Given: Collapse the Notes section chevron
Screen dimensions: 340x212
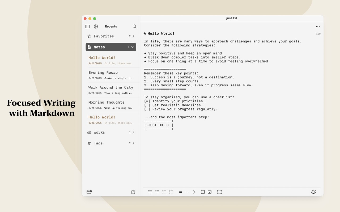Looking at the screenshot, I should tap(133, 47).
